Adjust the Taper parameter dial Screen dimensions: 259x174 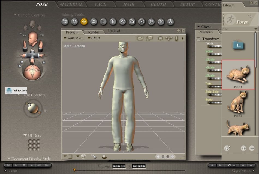pyautogui.click(x=215, y=46)
